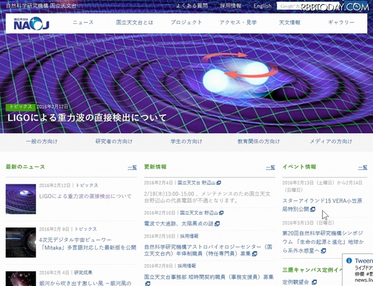Open the gravitational wave news thumbnail

[x=21, y=199]
